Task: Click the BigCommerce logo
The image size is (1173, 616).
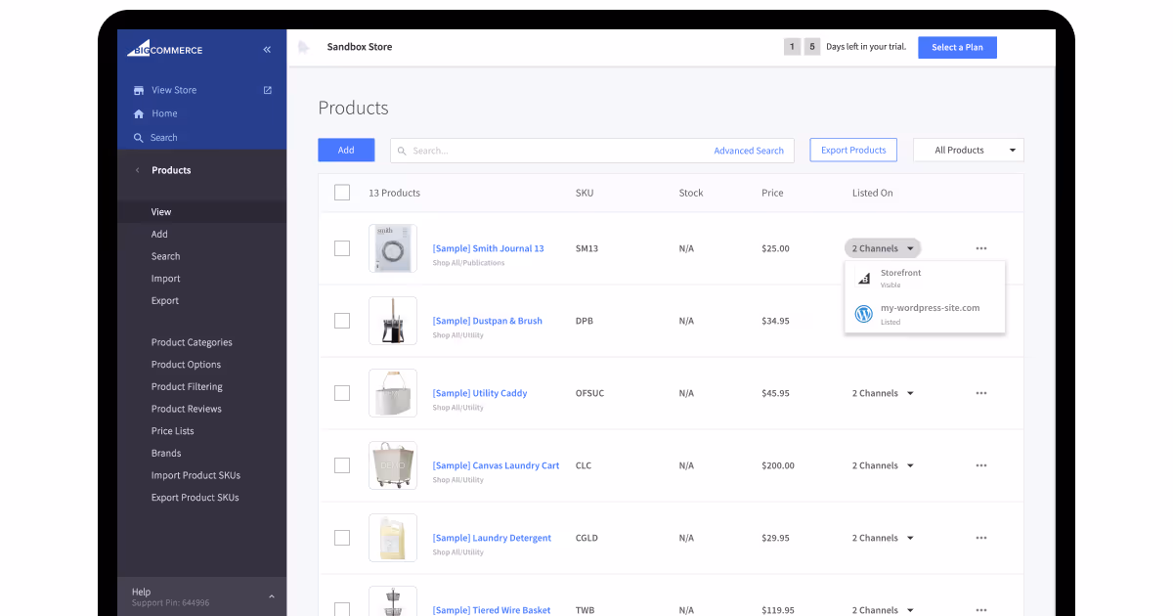Action: (x=162, y=49)
